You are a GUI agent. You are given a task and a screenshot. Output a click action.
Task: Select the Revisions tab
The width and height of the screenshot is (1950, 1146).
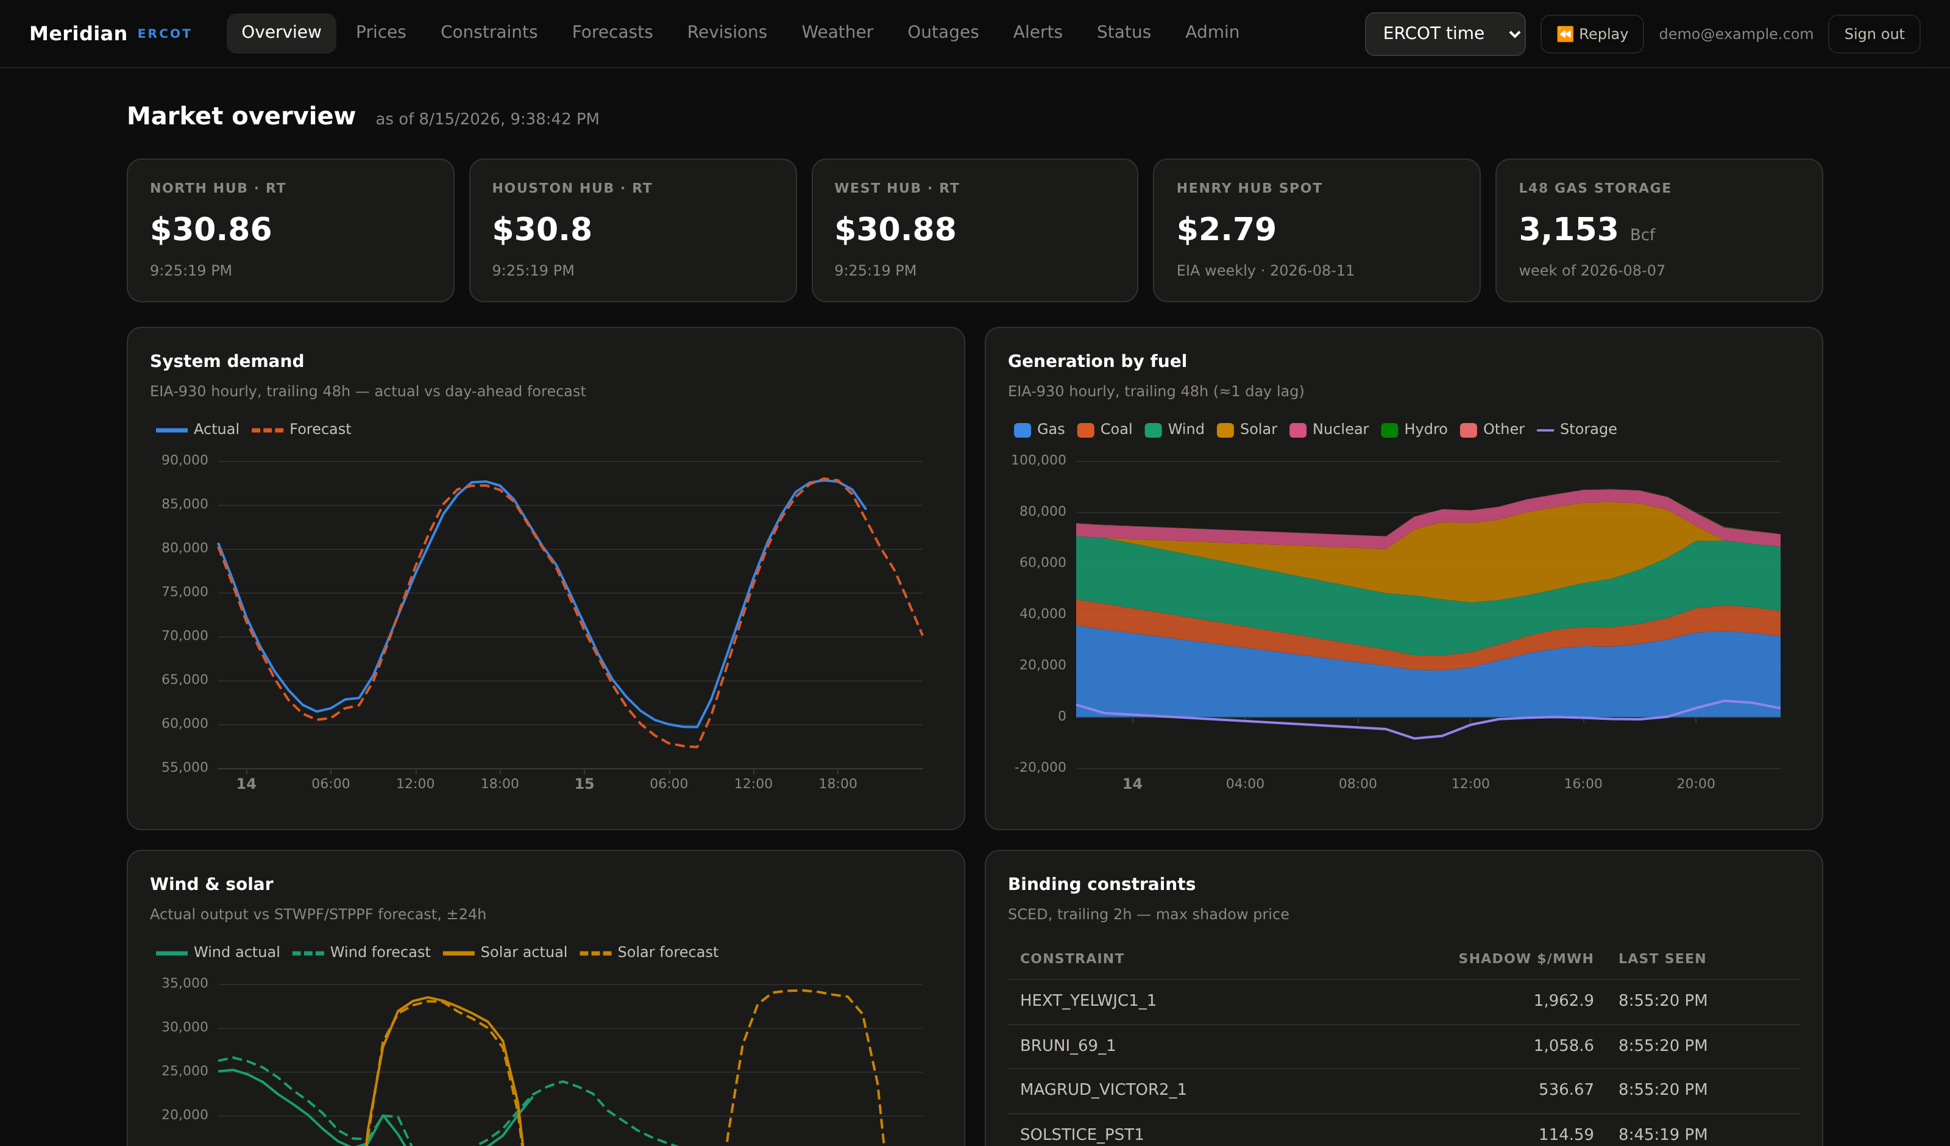(x=726, y=32)
